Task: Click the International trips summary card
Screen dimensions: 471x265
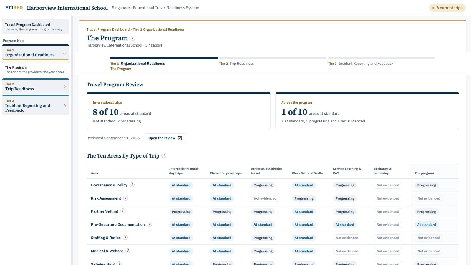Action: point(178,111)
